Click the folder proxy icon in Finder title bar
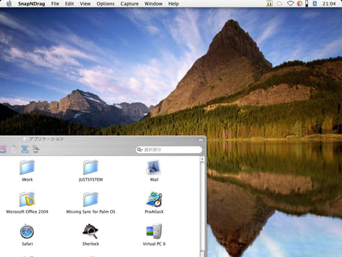342x257 pixels. pyautogui.click(x=25, y=139)
